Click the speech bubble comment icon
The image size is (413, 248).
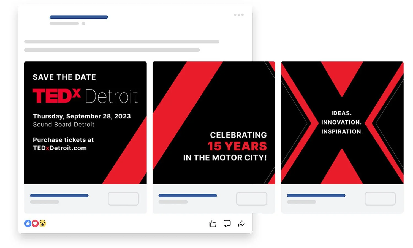pyautogui.click(x=227, y=223)
